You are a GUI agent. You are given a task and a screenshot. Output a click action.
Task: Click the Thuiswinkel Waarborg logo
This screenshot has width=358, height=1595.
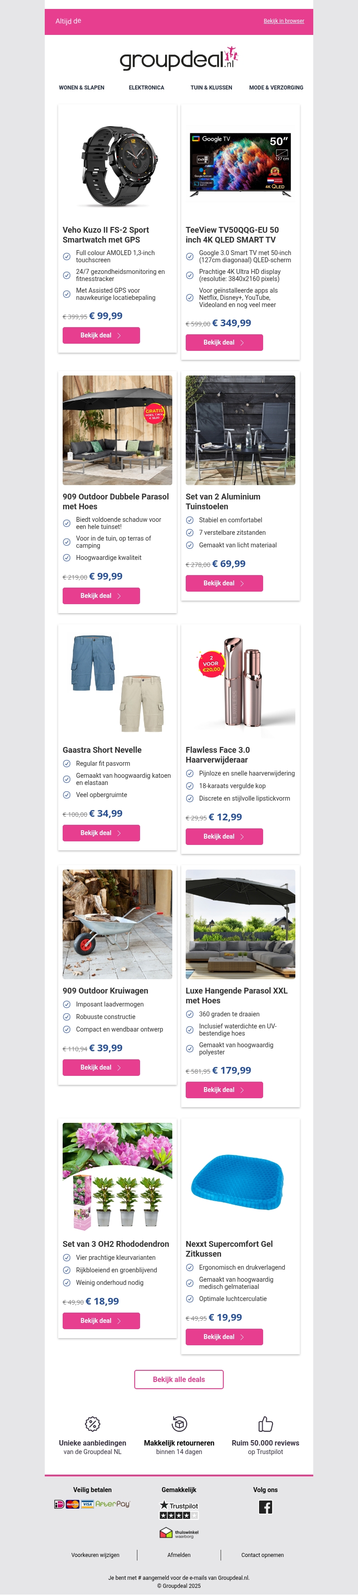tap(179, 1532)
